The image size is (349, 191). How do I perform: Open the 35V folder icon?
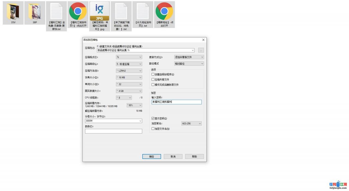13,12
